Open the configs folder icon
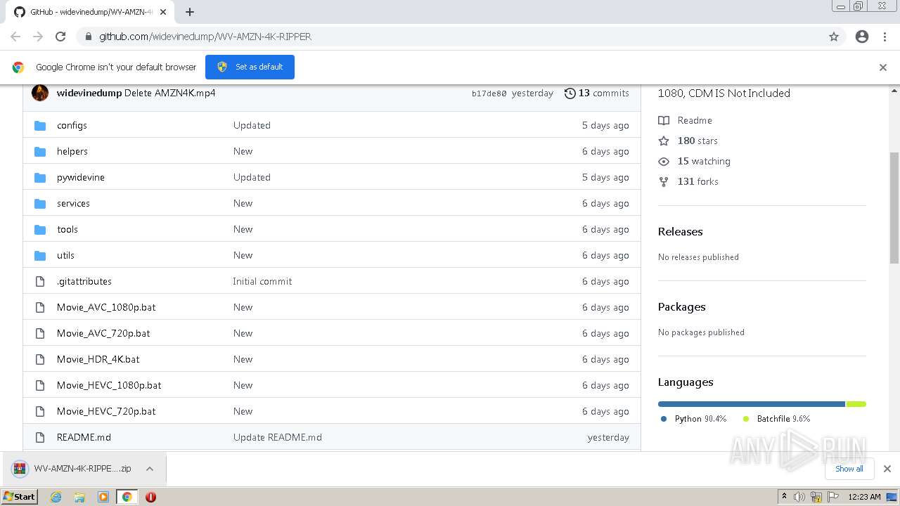The width and height of the screenshot is (900, 506). [40, 125]
